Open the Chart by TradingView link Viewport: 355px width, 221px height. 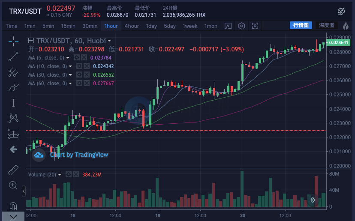79,155
